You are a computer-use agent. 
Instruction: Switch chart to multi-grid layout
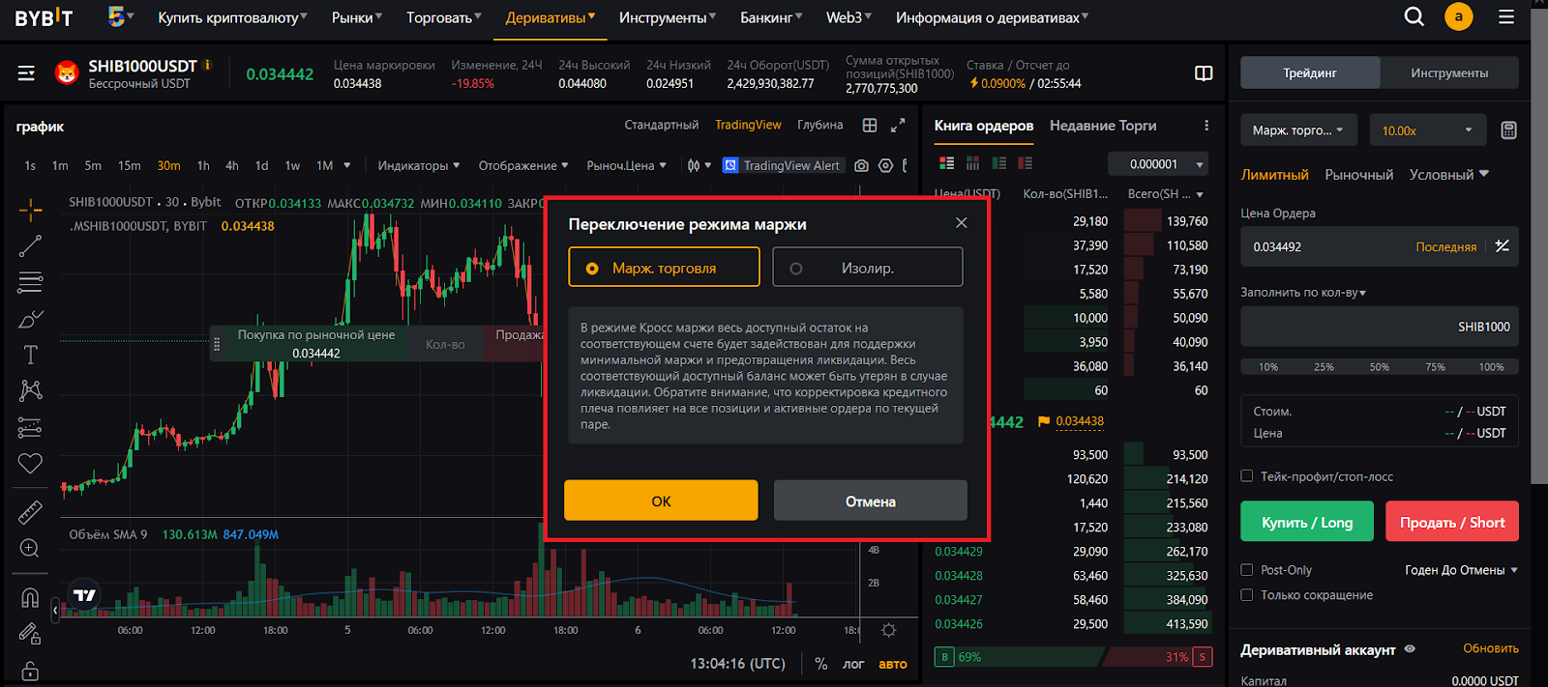click(870, 126)
